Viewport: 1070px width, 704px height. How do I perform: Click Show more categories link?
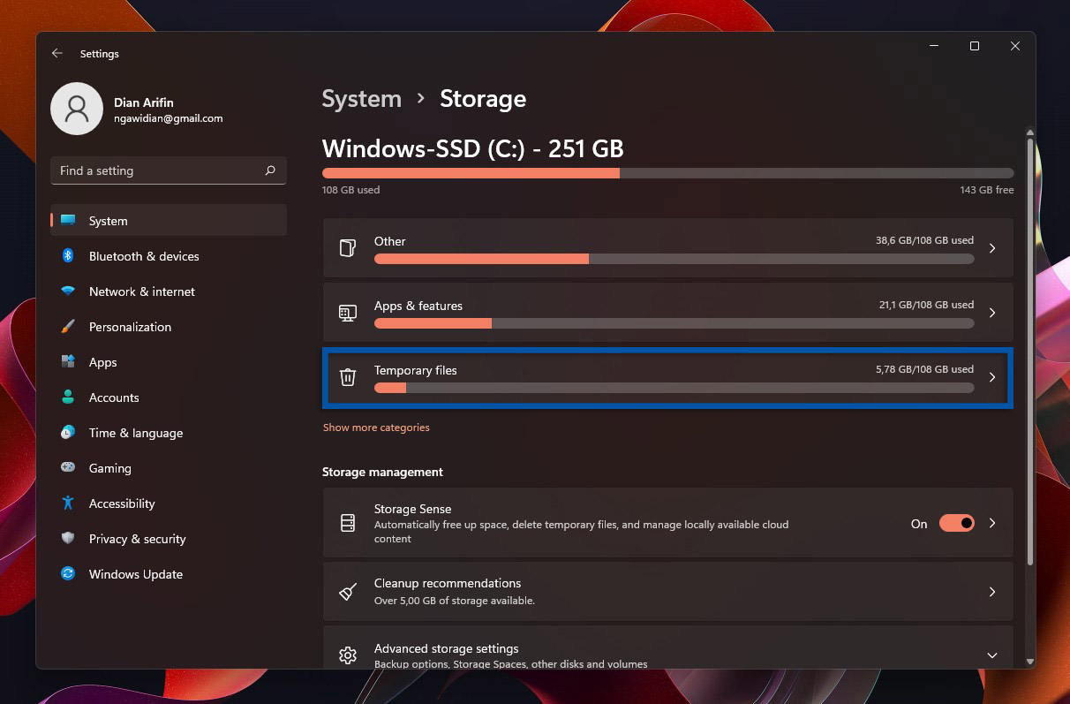click(x=376, y=428)
